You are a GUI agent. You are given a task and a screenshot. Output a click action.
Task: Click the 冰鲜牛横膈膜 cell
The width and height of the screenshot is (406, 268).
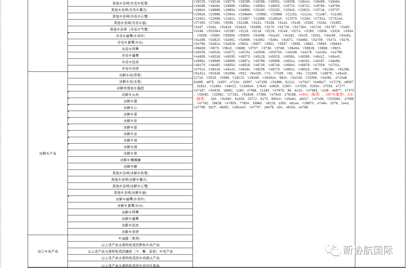click(130, 160)
